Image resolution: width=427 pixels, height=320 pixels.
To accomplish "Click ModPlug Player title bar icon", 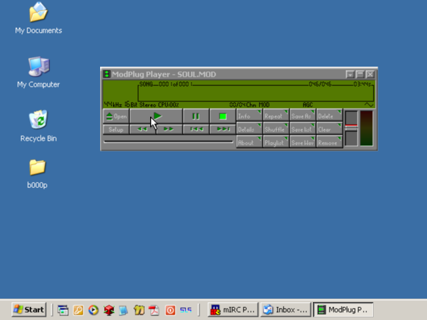I will tap(107, 74).
